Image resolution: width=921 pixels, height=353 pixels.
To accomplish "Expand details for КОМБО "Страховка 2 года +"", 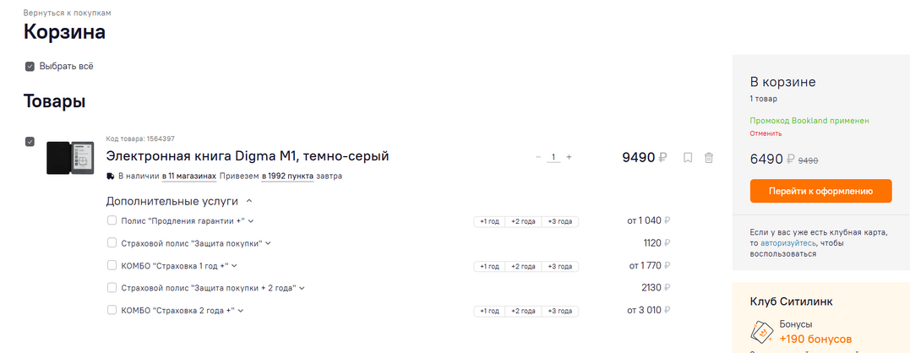I will [x=241, y=311].
